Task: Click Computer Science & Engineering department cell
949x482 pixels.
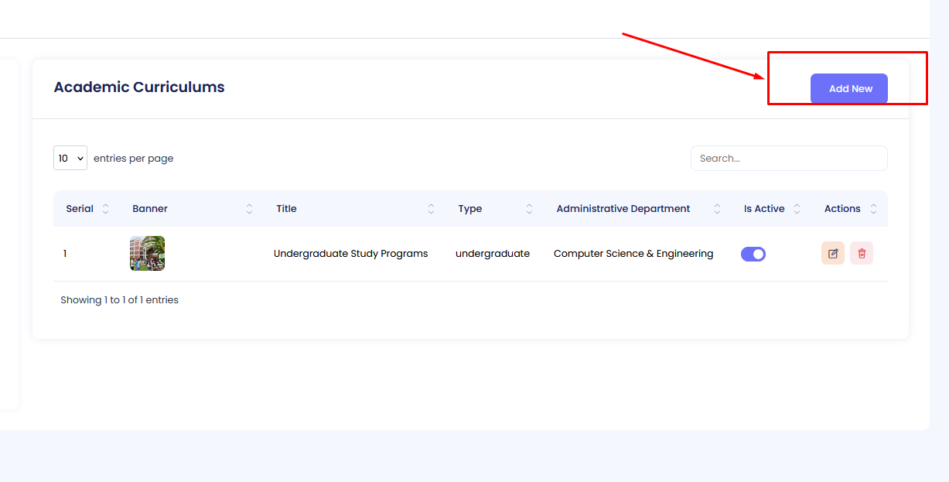Action: [633, 254]
